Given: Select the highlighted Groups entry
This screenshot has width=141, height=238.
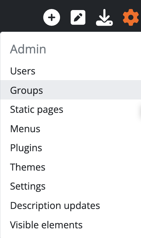Looking at the screenshot, I should [71, 90].
